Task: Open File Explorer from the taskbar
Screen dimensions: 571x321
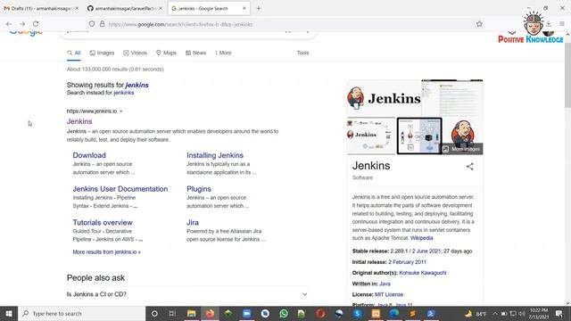Action: point(191,313)
